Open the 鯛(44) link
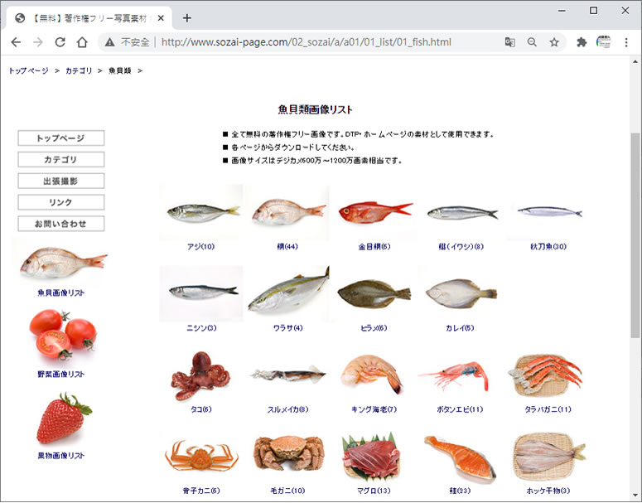 (x=287, y=247)
